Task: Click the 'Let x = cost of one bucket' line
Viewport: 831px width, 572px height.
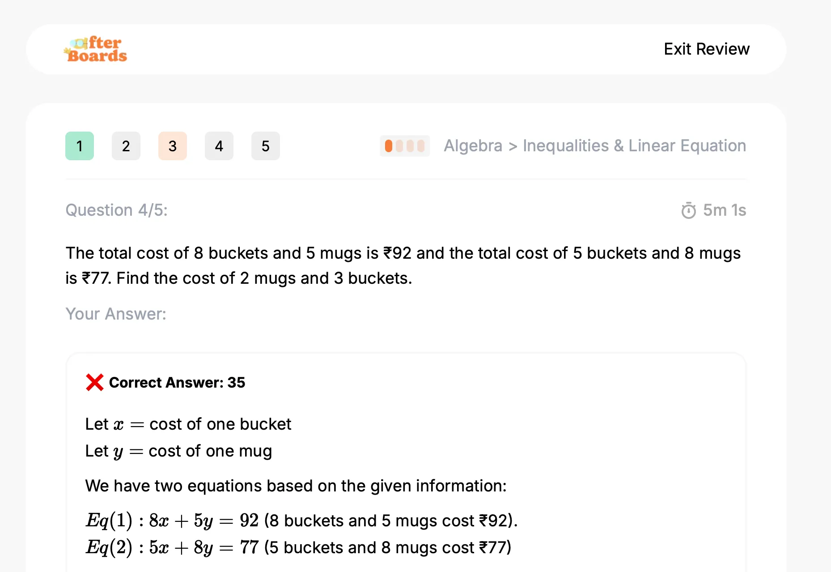Action: coord(188,424)
